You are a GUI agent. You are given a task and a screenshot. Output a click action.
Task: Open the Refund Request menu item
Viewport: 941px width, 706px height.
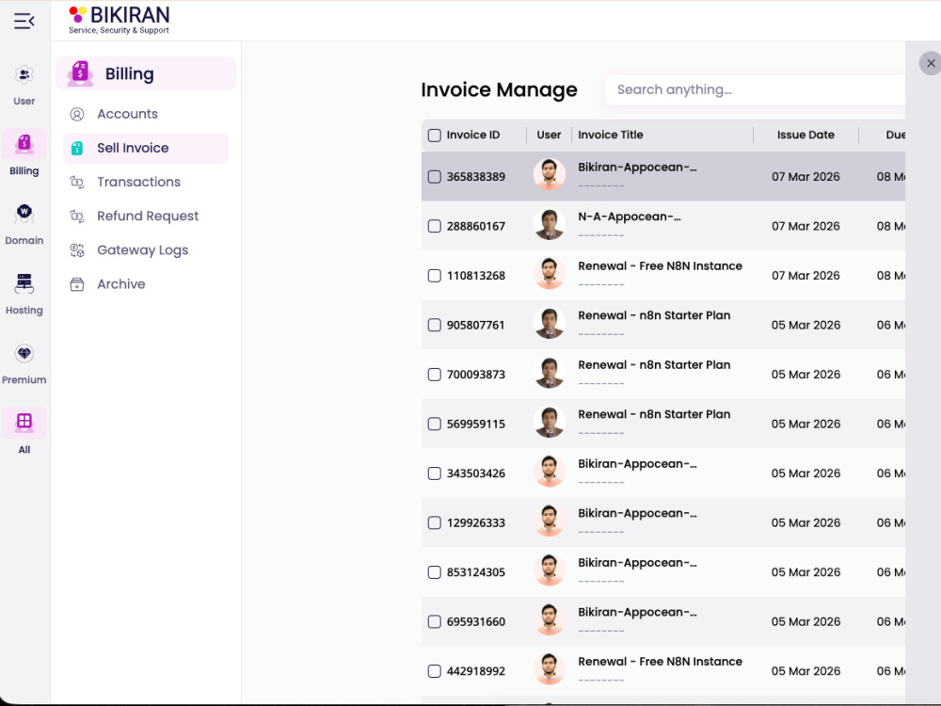click(145, 217)
